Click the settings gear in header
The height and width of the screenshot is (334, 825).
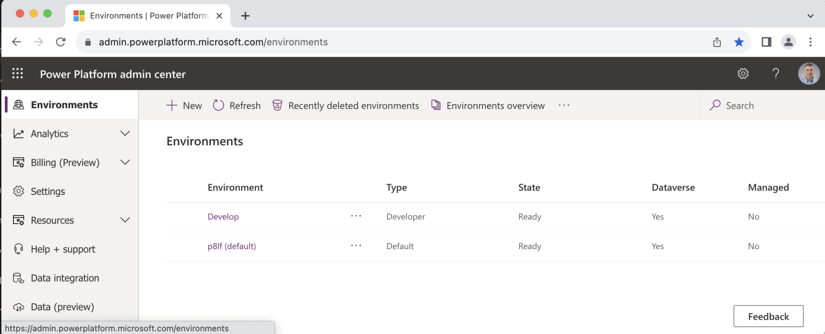[x=743, y=74]
